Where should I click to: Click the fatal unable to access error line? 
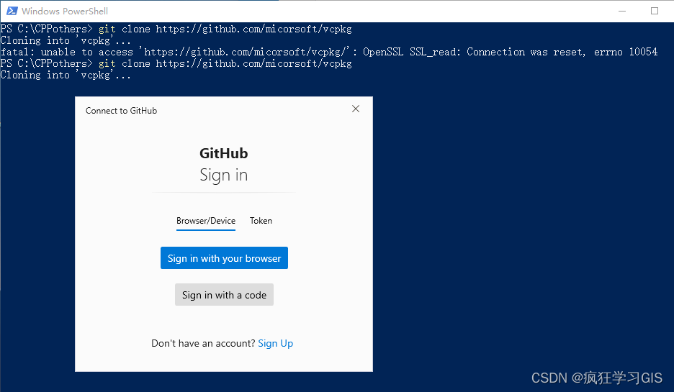(x=329, y=52)
